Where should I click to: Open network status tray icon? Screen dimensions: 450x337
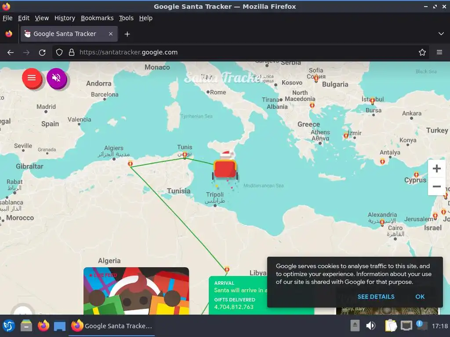pyautogui.click(x=406, y=326)
